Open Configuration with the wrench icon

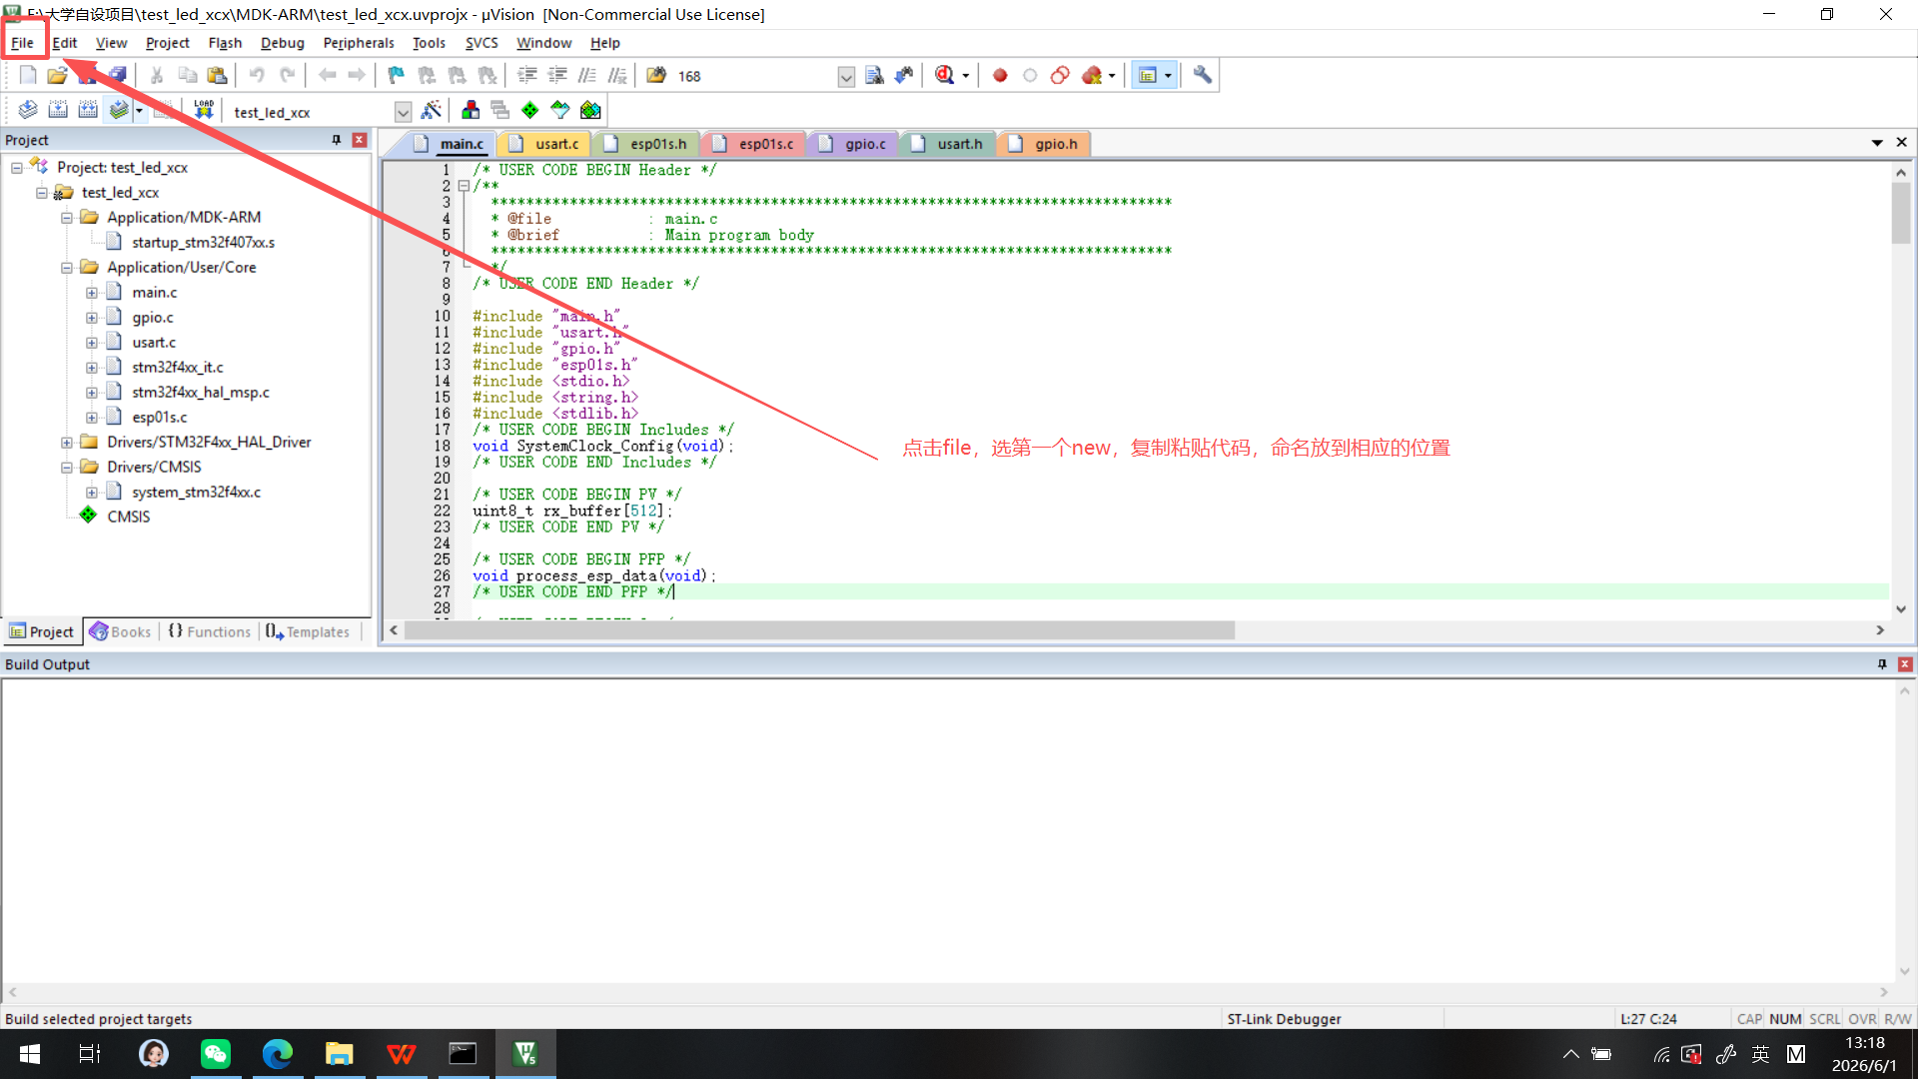tap(1202, 75)
